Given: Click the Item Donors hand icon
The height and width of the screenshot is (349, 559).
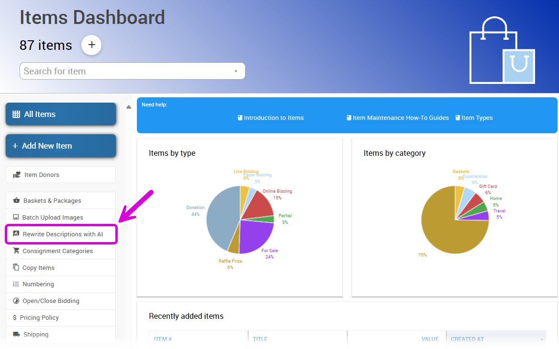Looking at the screenshot, I should click(x=17, y=174).
